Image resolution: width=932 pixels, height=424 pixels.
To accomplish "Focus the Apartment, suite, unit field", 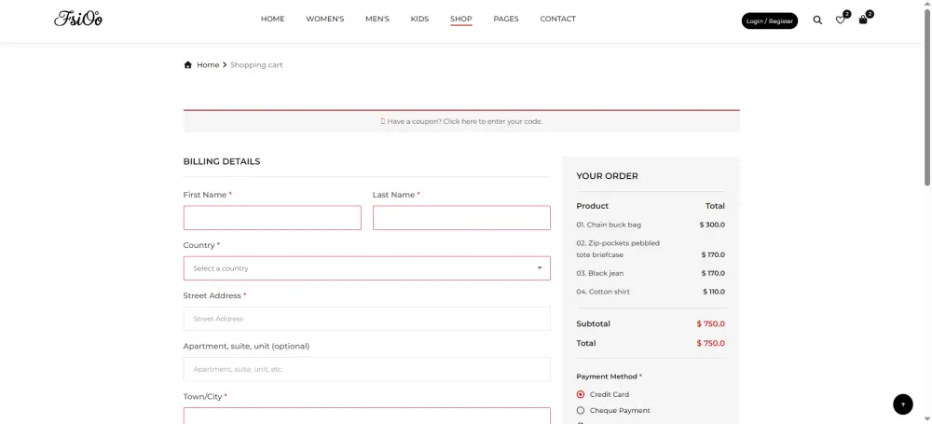I will tap(366, 369).
